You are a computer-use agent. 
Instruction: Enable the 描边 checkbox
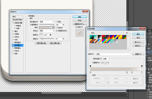point(13,31)
